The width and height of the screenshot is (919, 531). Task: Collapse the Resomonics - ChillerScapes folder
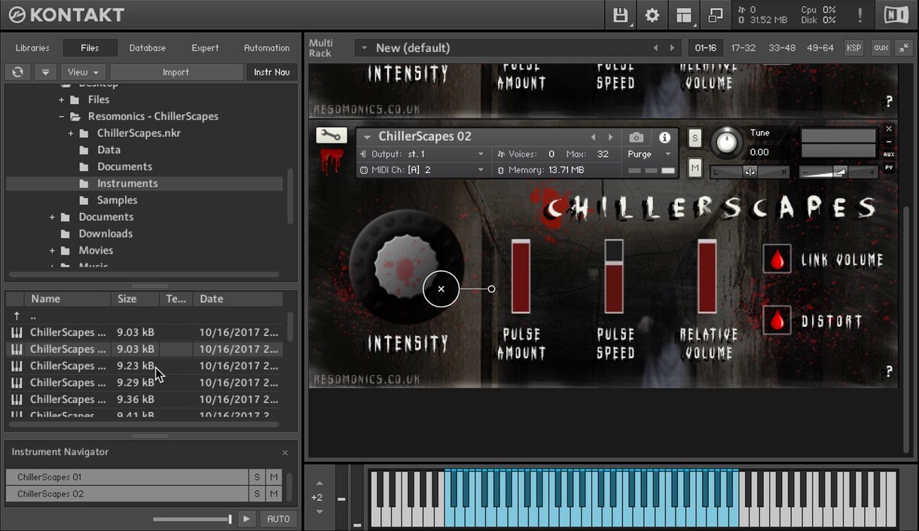click(x=62, y=116)
